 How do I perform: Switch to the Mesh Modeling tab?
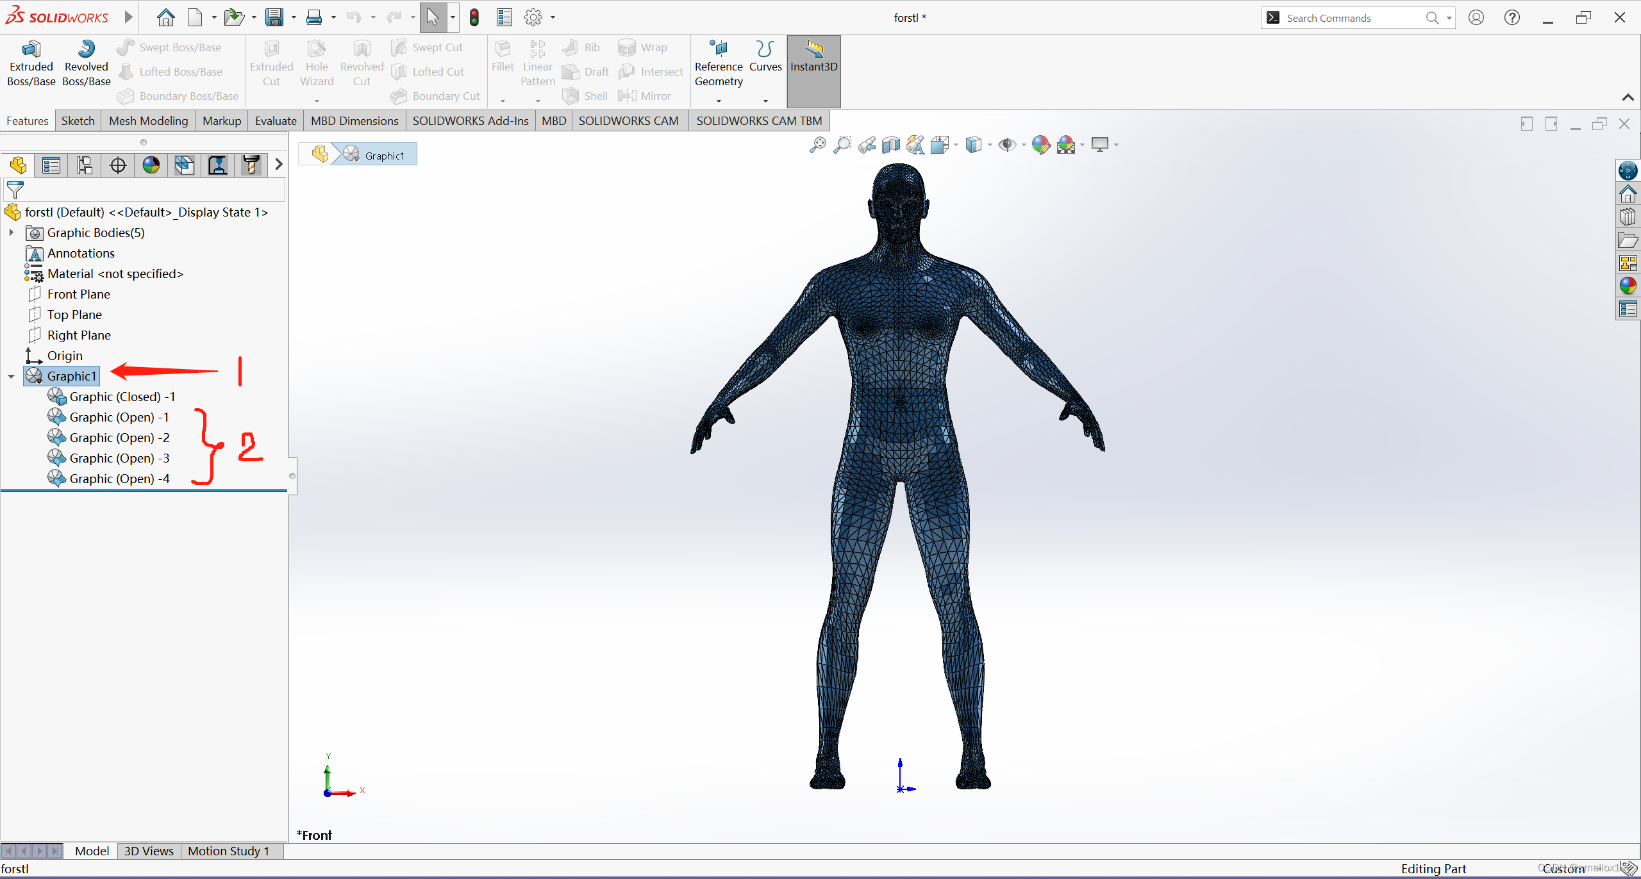(148, 120)
